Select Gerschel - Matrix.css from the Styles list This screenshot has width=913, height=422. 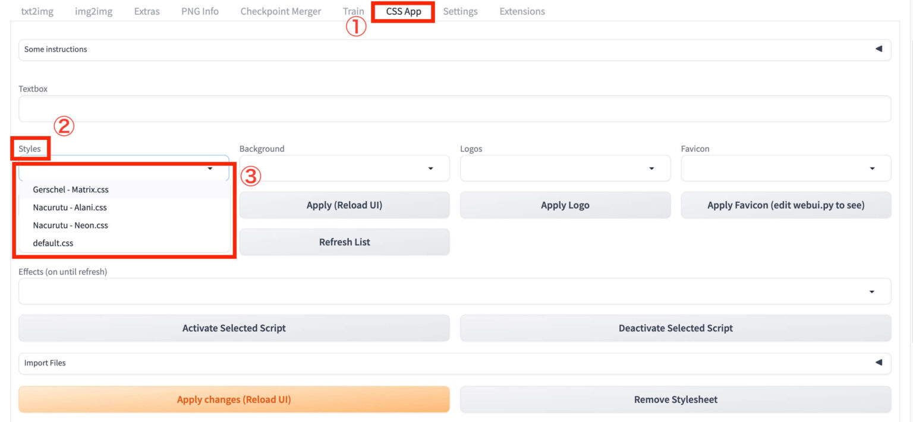coord(71,189)
